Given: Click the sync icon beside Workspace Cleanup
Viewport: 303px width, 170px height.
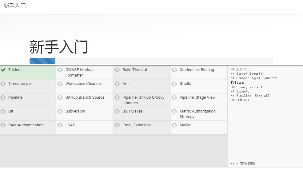Looking at the screenshot, I should point(60,84).
